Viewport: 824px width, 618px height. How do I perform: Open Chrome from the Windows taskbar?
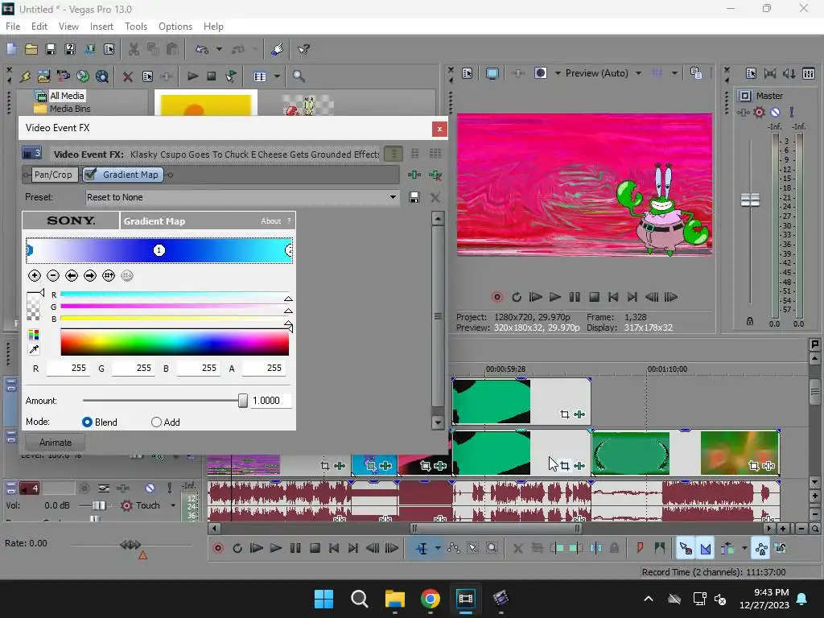click(430, 599)
